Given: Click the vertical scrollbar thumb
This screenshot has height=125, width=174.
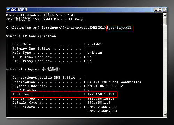Looking at the screenshot, I should [x=165, y=21].
